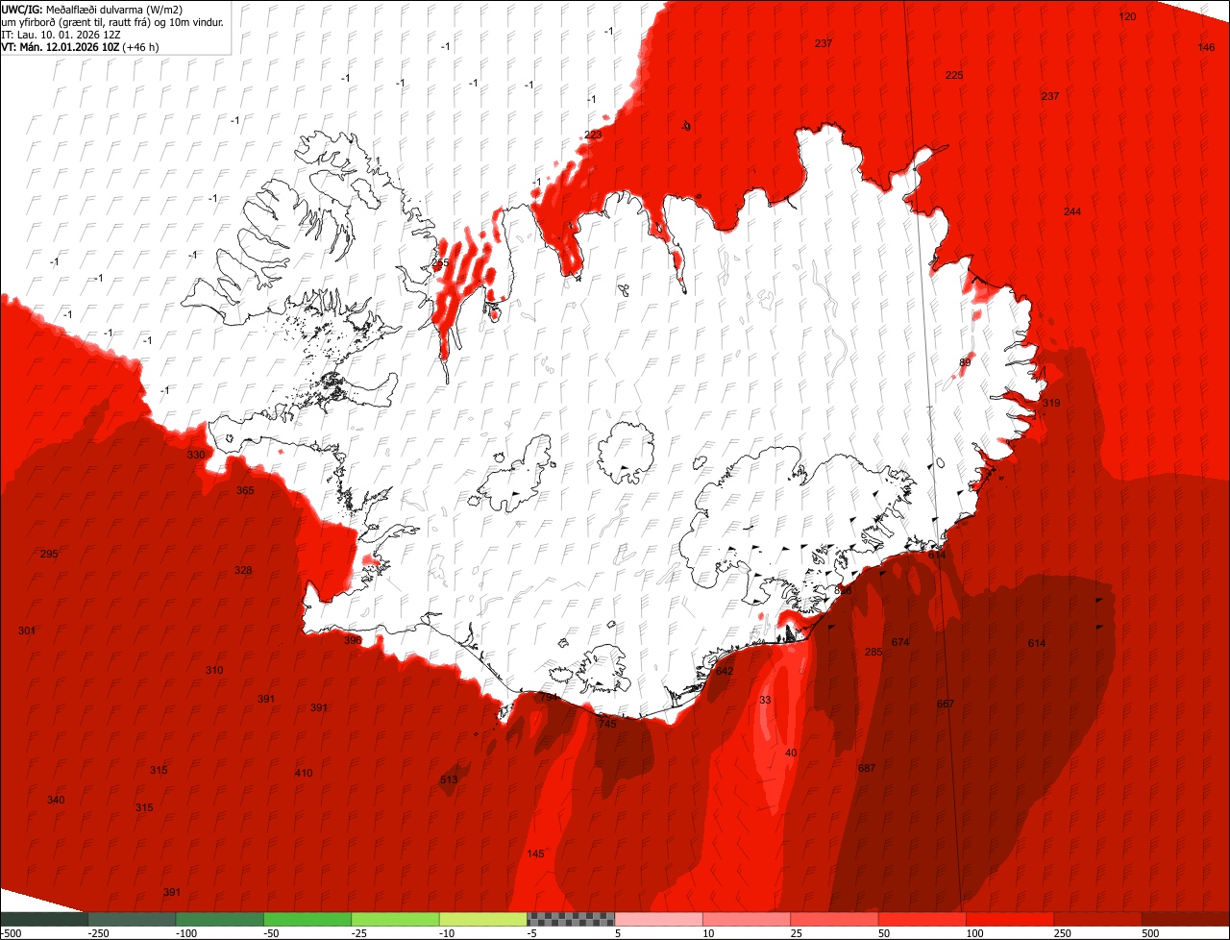Select the legend label '-25'
The image size is (1230, 940).
pyautogui.click(x=360, y=933)
